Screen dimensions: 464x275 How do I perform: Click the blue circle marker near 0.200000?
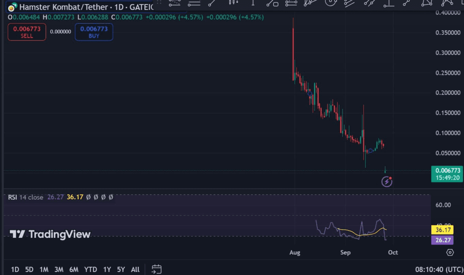pos(310,93)
